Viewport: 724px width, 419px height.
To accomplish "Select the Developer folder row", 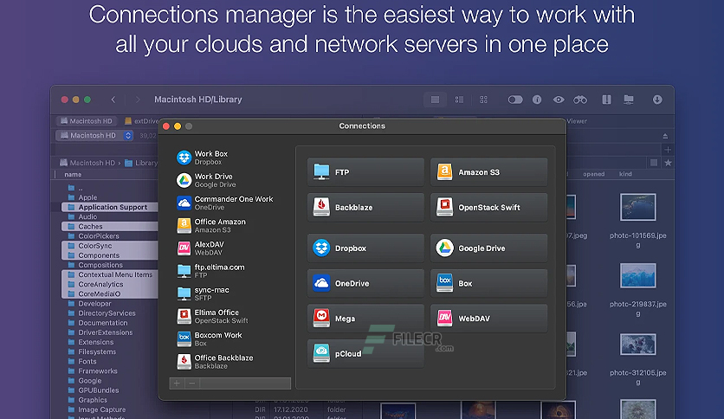I will pos(110,304).
